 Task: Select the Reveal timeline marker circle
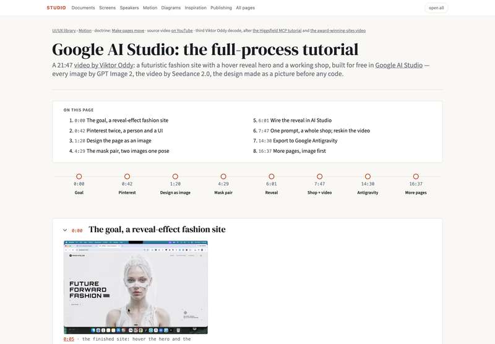point(272,176)
